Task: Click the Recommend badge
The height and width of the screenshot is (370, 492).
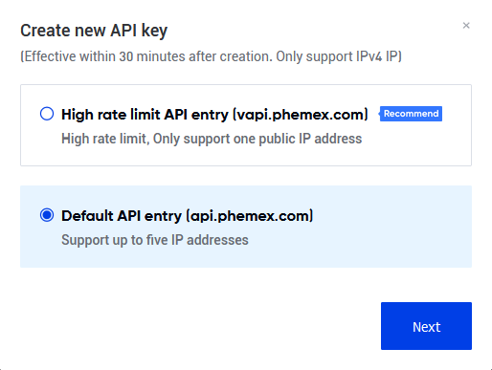Action: (x=411, y=114)
